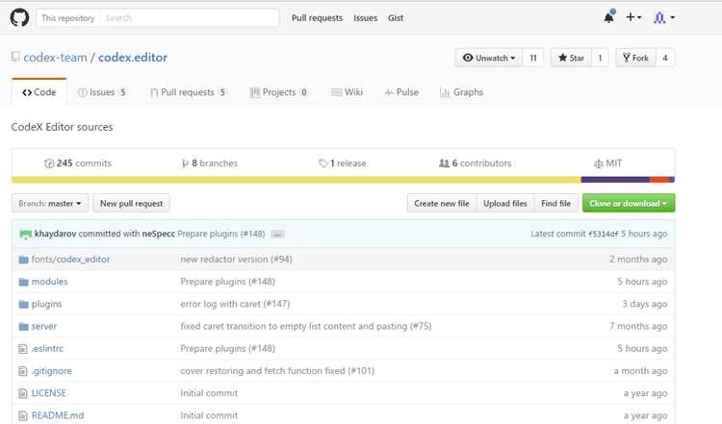This screenshot has width=722, height=424.
Task: View the 11 watchers count
Action: [533, 58]
